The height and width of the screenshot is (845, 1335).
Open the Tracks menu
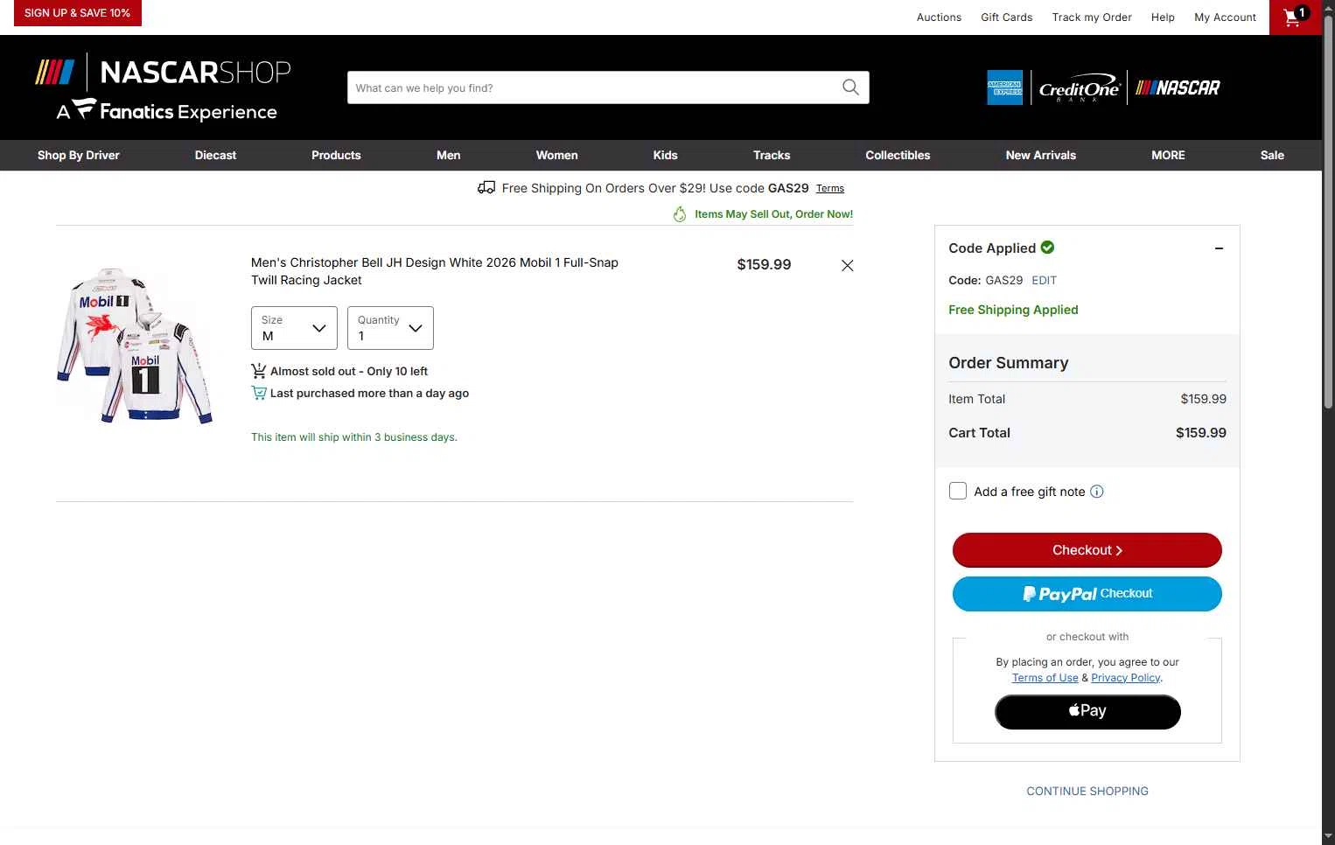[x=772, y=156]
